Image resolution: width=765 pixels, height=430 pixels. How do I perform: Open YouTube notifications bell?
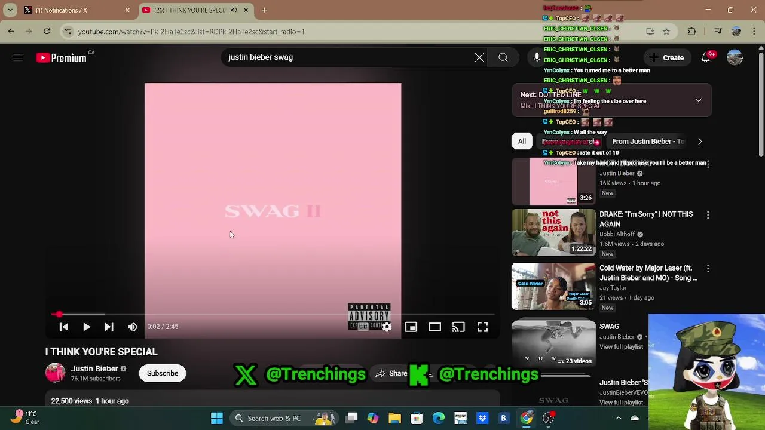point(706,57)
